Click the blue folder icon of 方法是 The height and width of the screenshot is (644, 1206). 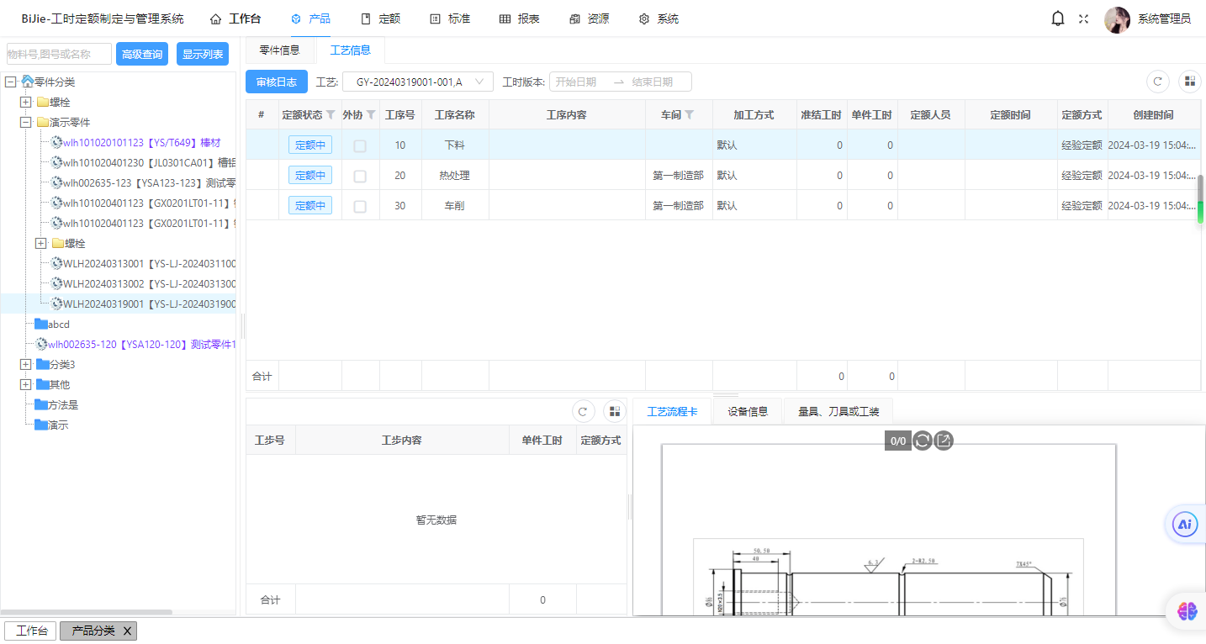(x=41, y=404)
